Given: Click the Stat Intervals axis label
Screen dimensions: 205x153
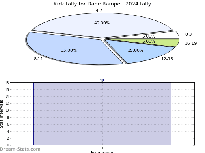Looking at the screenshot, I should pyautogui.click(x=2, y=114).
